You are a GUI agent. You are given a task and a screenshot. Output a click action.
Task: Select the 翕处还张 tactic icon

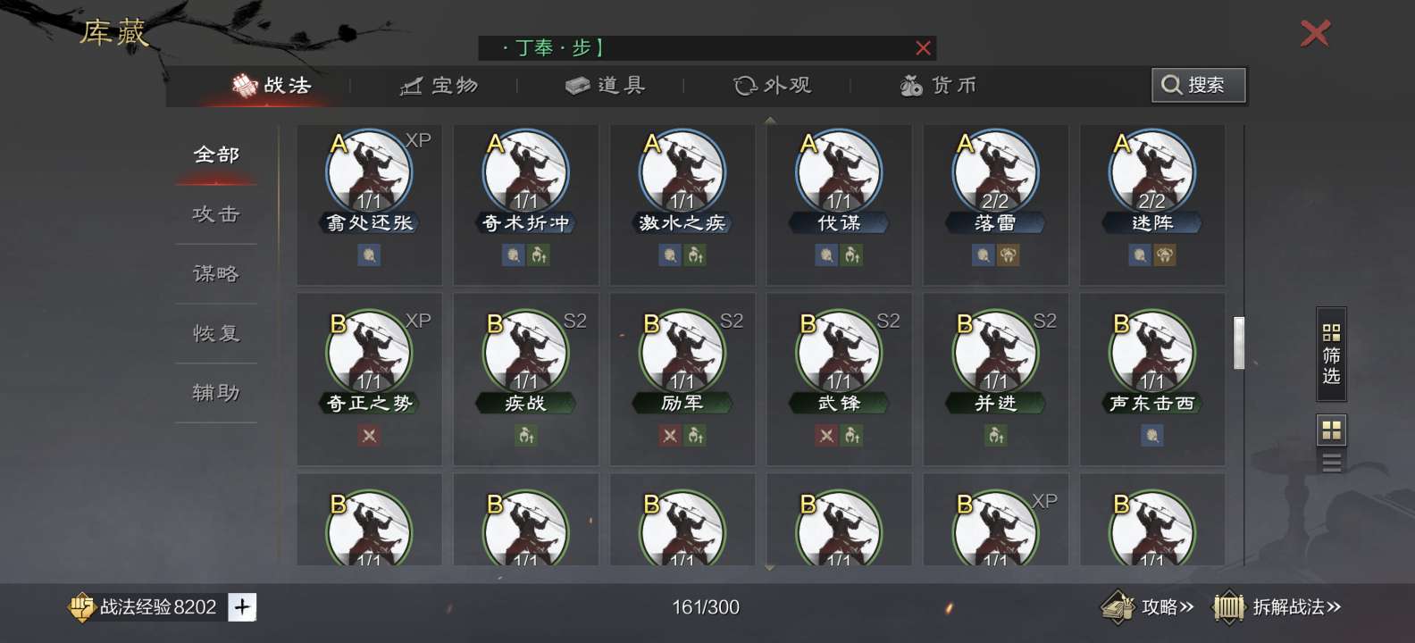click(x=369, y=172)
